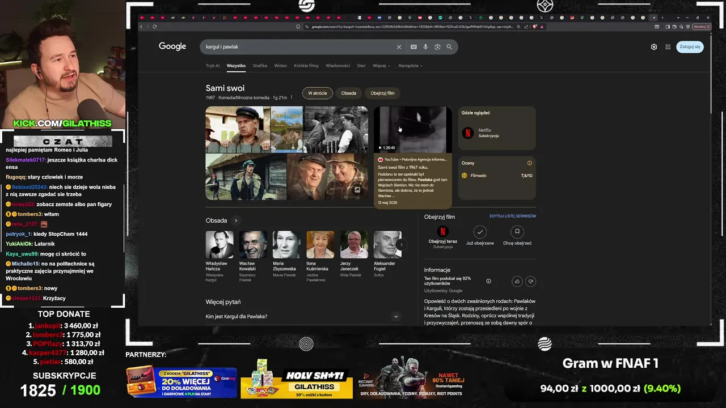
Task: Open the Krótkie filmy tab
Action: (306, 66)
